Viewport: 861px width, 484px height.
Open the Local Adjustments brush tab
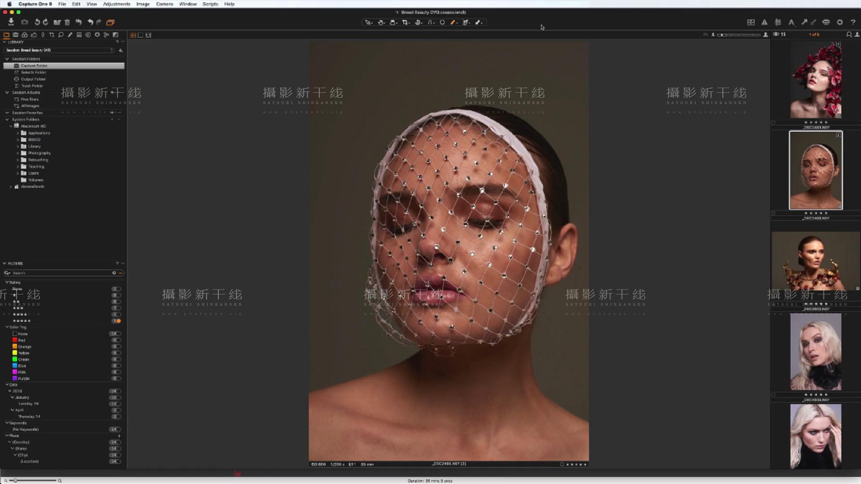click(70, 35)
